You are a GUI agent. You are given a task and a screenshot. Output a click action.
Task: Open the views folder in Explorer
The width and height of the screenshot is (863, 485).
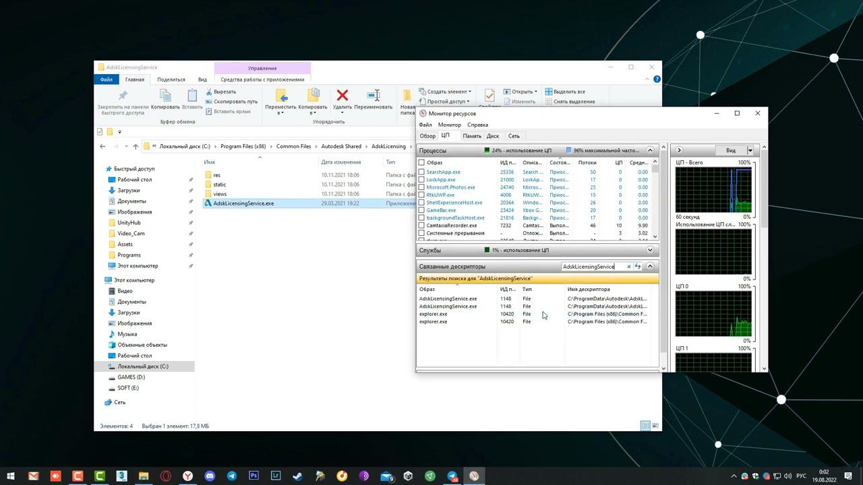pos(220,194)
